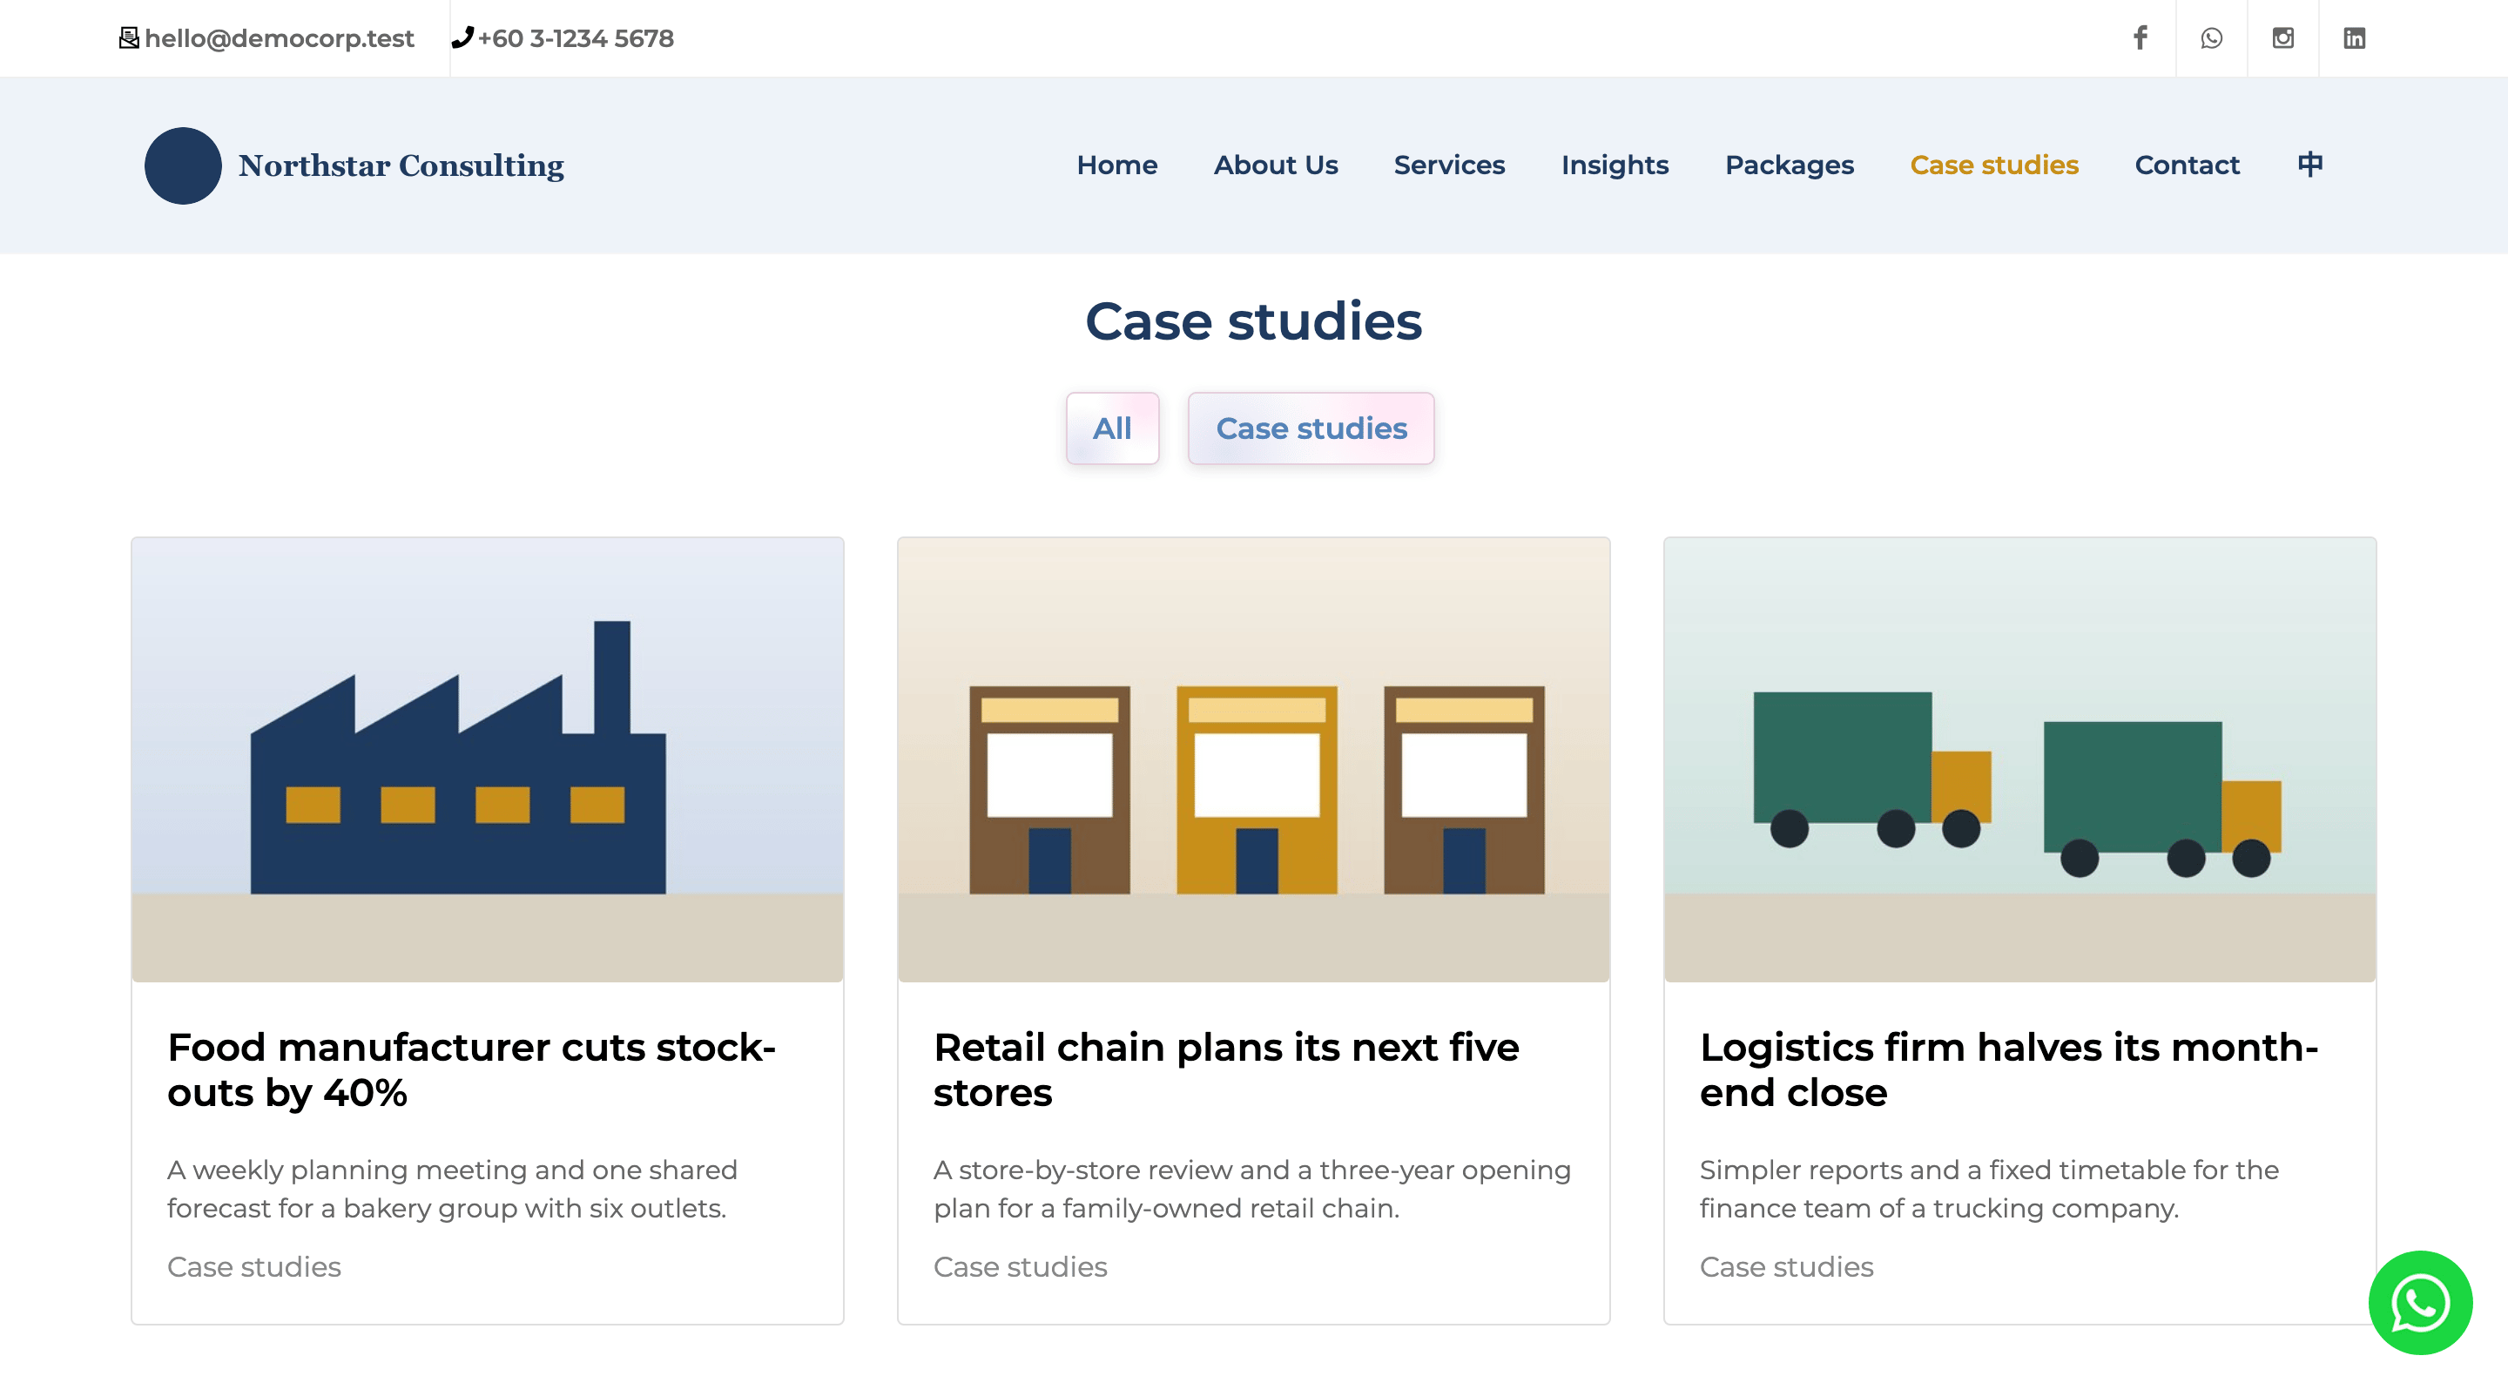Open 'Food manufacturer cuts stock-outs by 40%' title
The width and height of the screenshot is (2508, 1376).
471,1069
